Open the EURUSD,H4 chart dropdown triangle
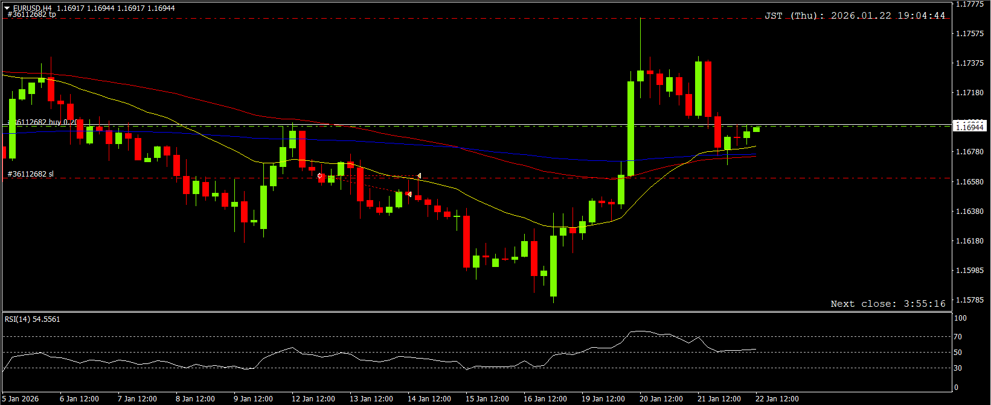The image size is (991, 405). [7, 8]
